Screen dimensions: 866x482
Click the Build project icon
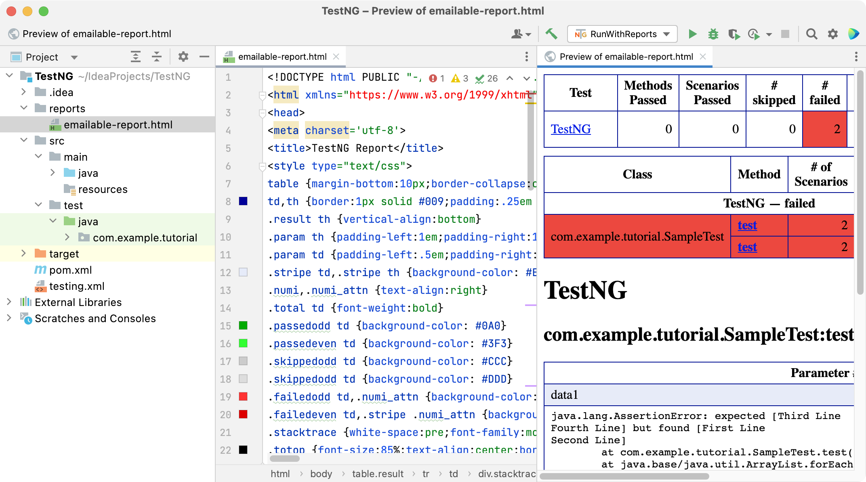click(x=551, y=34)
